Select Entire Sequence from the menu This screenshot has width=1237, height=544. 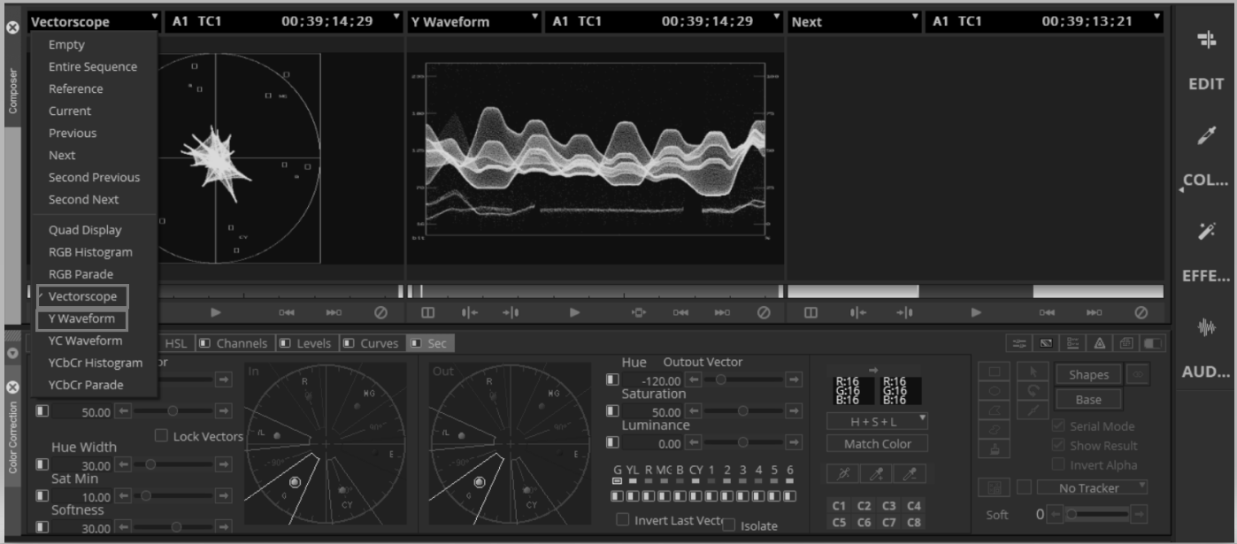93,66
